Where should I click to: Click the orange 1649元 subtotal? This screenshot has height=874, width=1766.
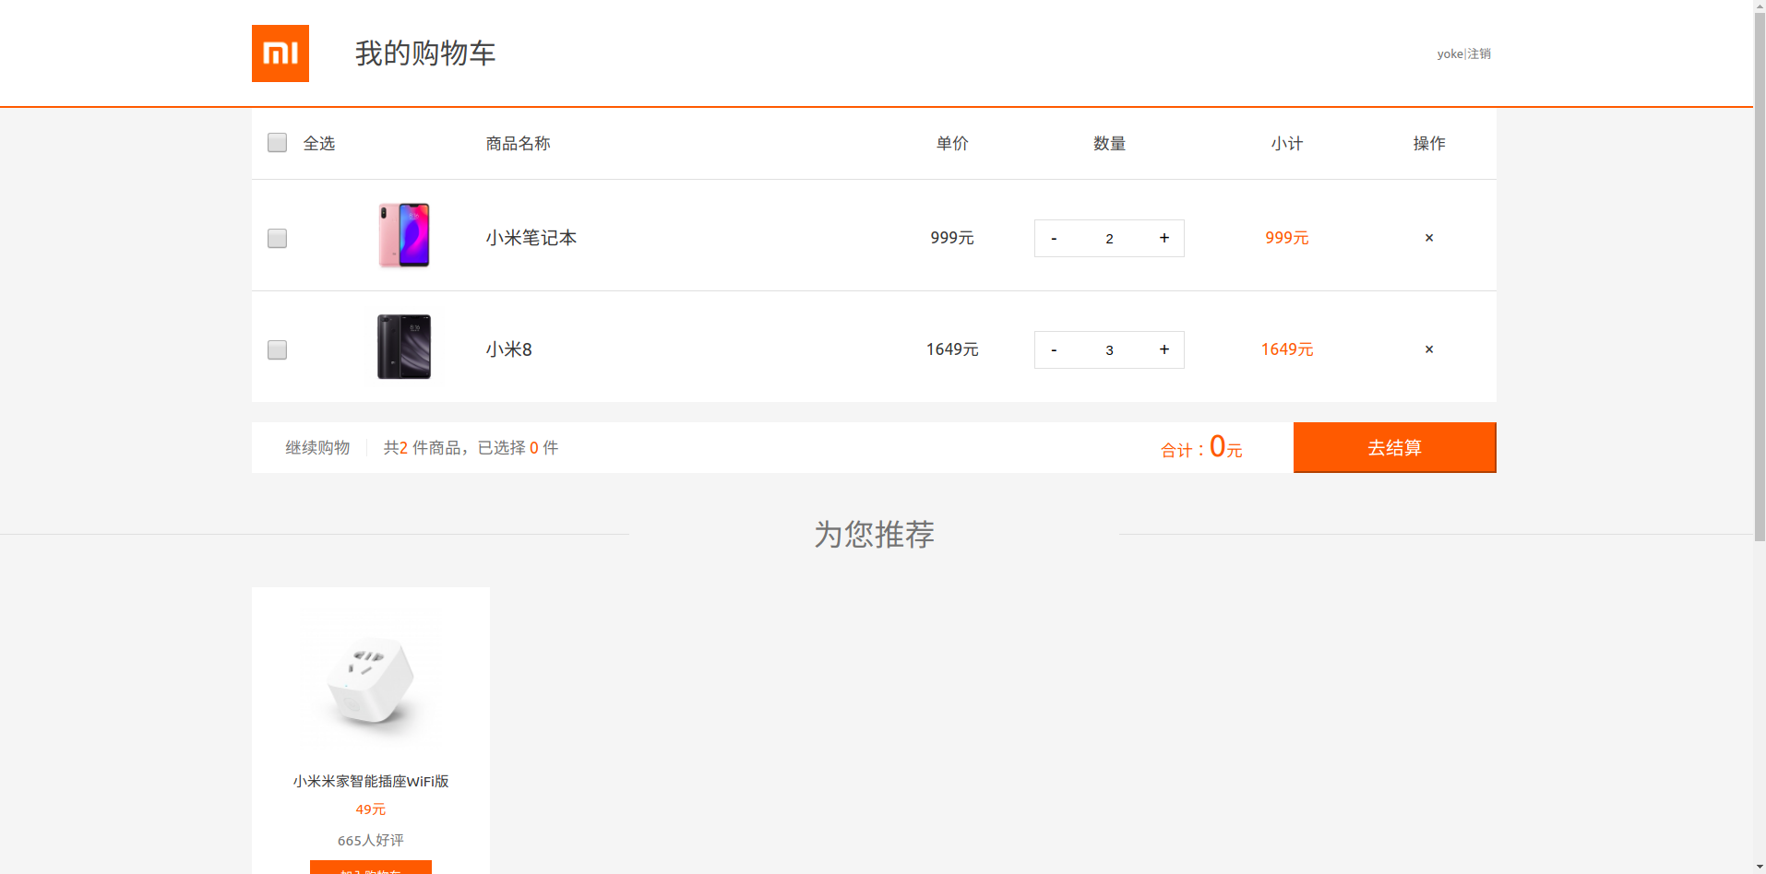pos(1287,349)
